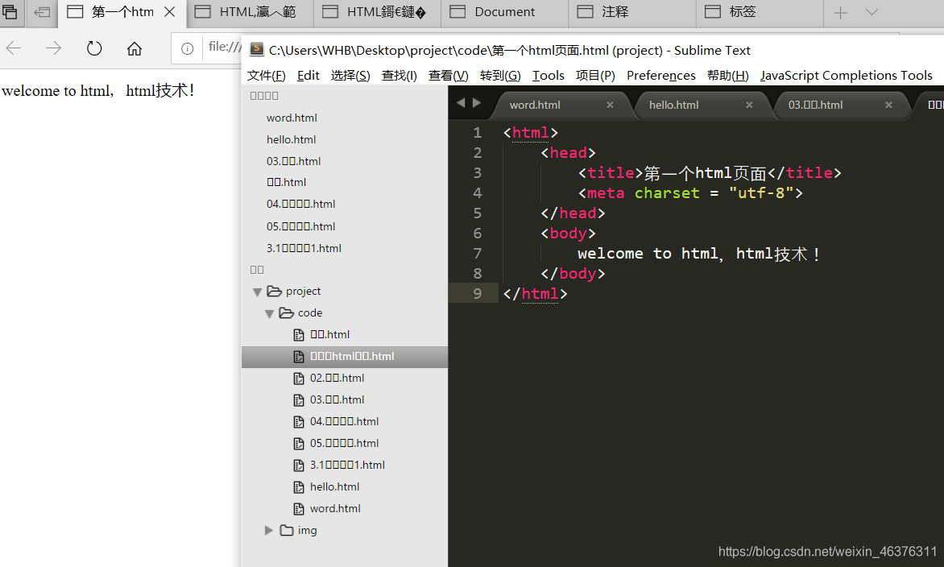Open the Tools menu
The height and width of the screenshot is (567, 944).
pos(549,75)
